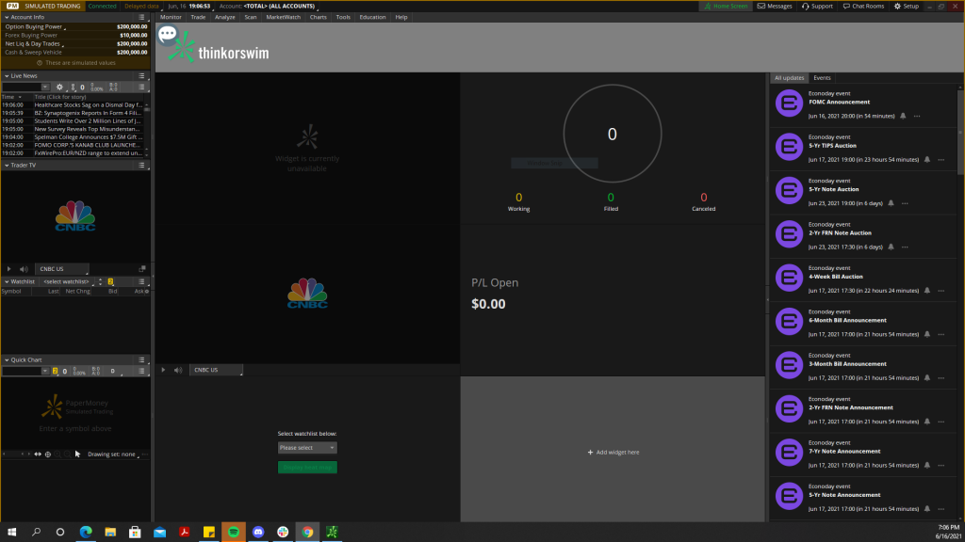Open the Live News symbol dropdown arrow
The image size is (965, 542).
pos(45,88)
